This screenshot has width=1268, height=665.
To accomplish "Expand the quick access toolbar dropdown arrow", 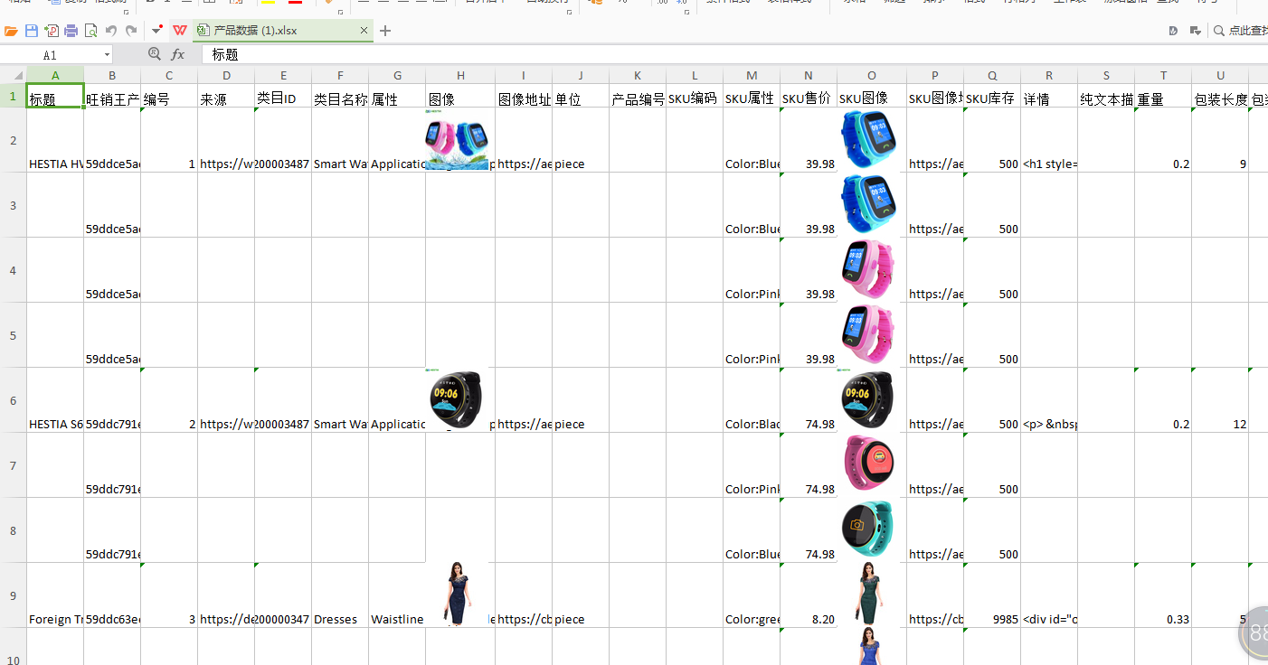I will pyautogui.click(x=157, y=31).
